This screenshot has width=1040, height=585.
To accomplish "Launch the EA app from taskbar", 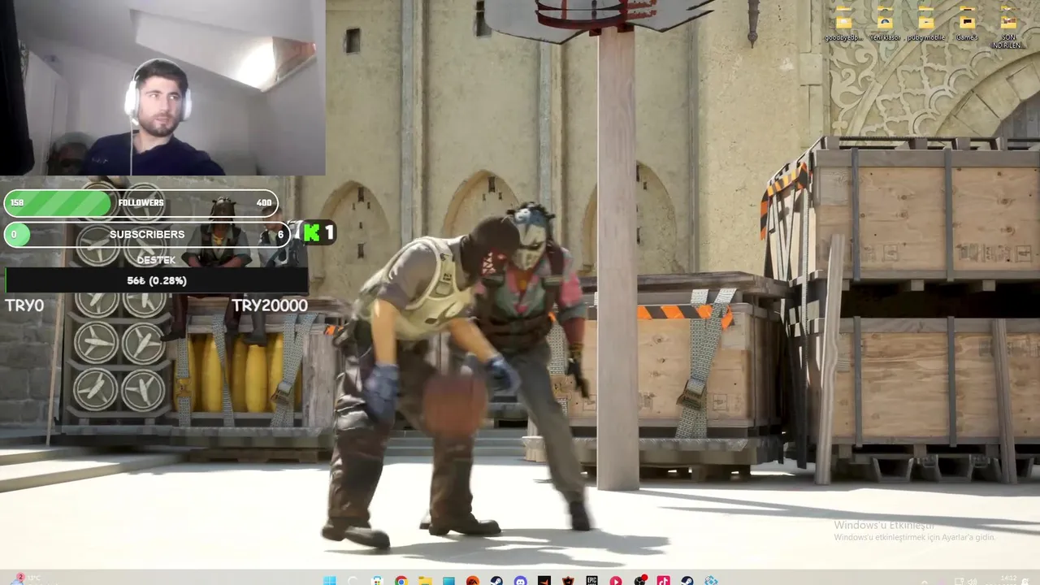I will tap(473, 581).
